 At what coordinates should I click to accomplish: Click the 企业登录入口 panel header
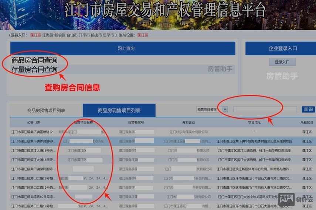click(x=281, y=48)
